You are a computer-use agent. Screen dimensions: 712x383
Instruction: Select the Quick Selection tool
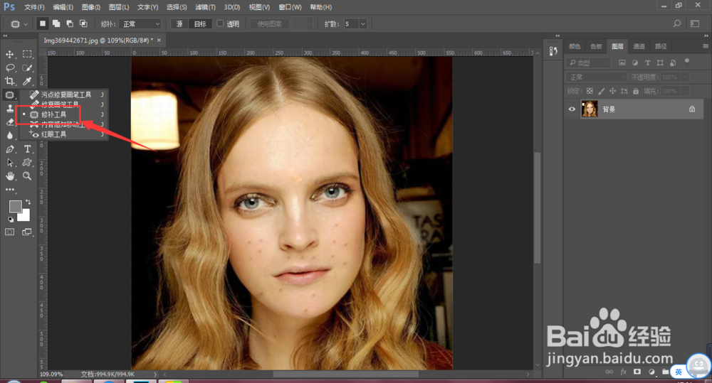[x=27, y=68]
